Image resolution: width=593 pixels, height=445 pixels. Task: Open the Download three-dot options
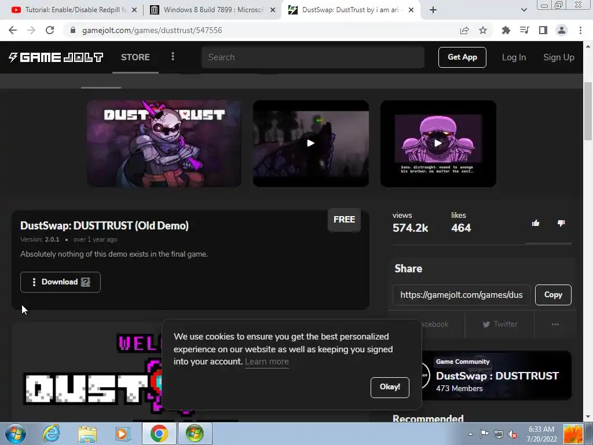coord(34,282)
